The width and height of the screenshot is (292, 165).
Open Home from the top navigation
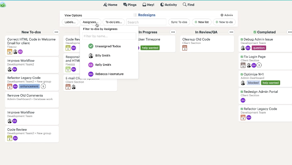tap(110, 5)
